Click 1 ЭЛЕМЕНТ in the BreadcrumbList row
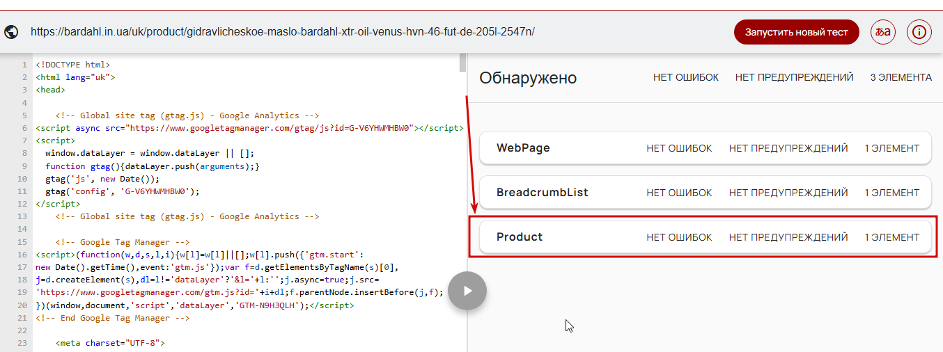 point(892,193)
